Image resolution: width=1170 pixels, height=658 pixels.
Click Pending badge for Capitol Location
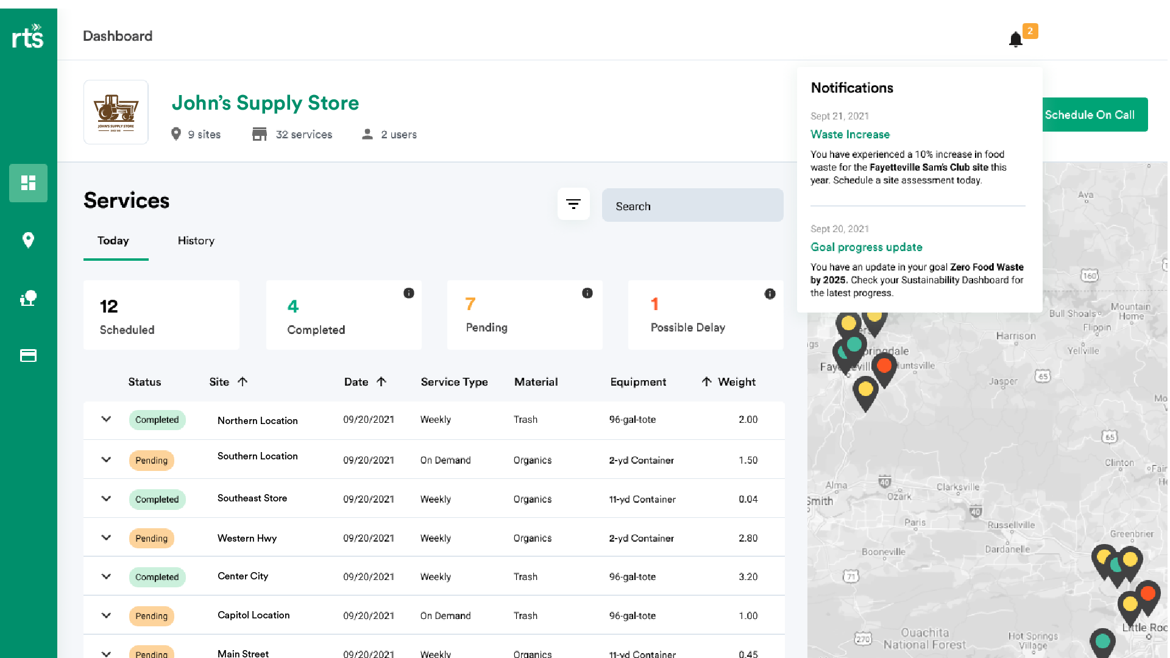pyautogui.click(x=152, y=616)
